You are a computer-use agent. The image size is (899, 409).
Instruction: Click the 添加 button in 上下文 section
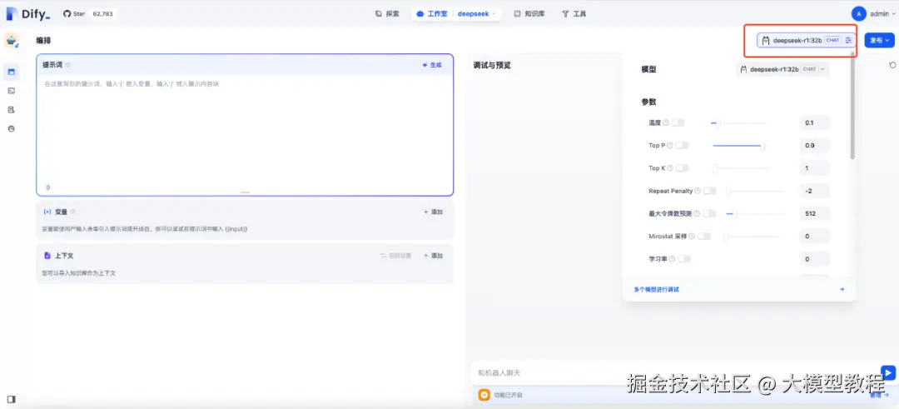[x=434, y=255]
